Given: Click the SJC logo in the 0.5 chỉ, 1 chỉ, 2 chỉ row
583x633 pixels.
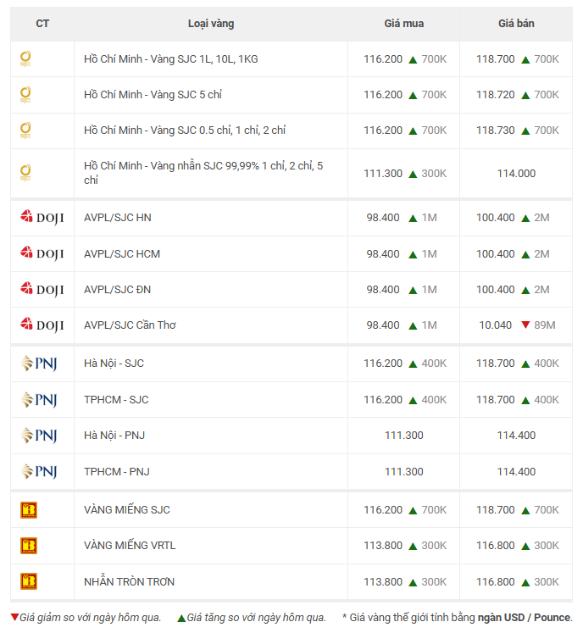Looking at the screenshot, I should pyautogui.click(x=25, y=130).
